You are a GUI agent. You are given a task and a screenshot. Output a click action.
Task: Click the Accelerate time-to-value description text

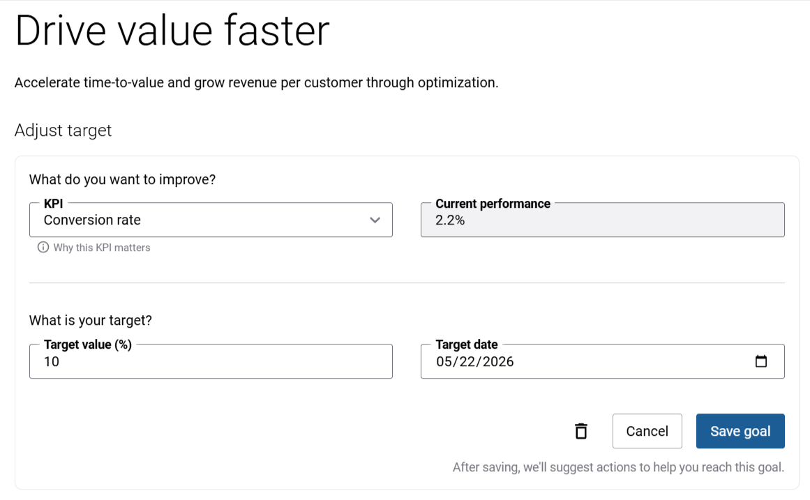[x=256, y=83]
